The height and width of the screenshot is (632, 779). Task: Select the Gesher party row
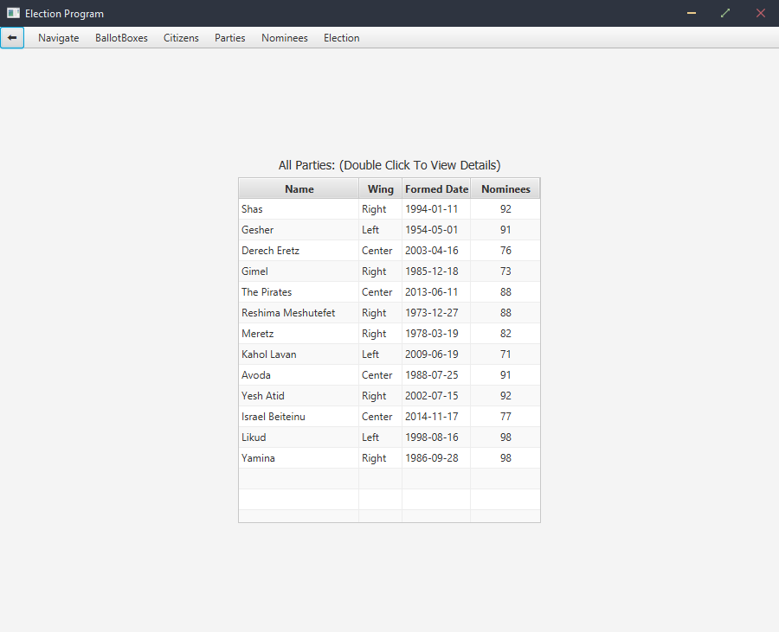pos(389,230)
